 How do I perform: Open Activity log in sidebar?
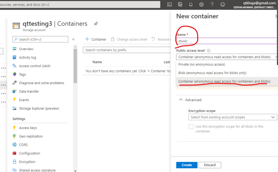tap(27, 57)
